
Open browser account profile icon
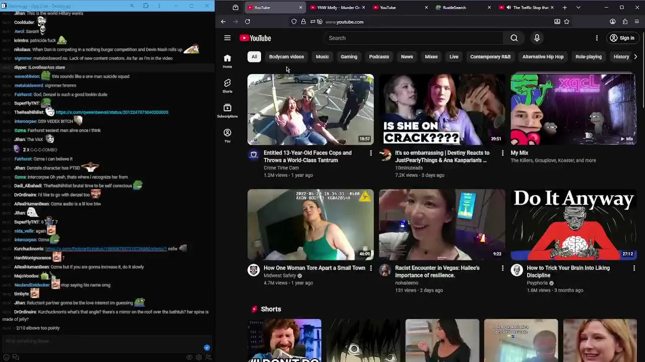point(613,22)
